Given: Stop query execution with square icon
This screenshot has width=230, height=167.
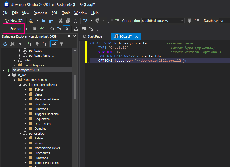Looking at the screenshot, I should 35,29.
